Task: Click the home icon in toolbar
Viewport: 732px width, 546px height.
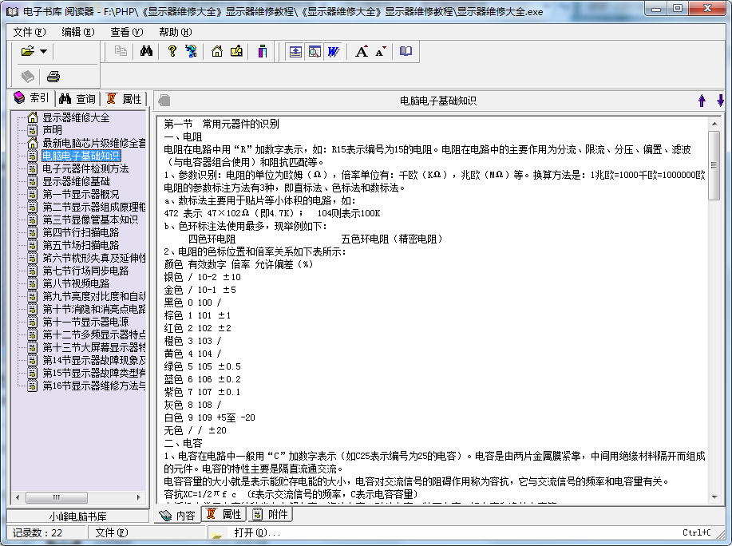Action: 217,51
